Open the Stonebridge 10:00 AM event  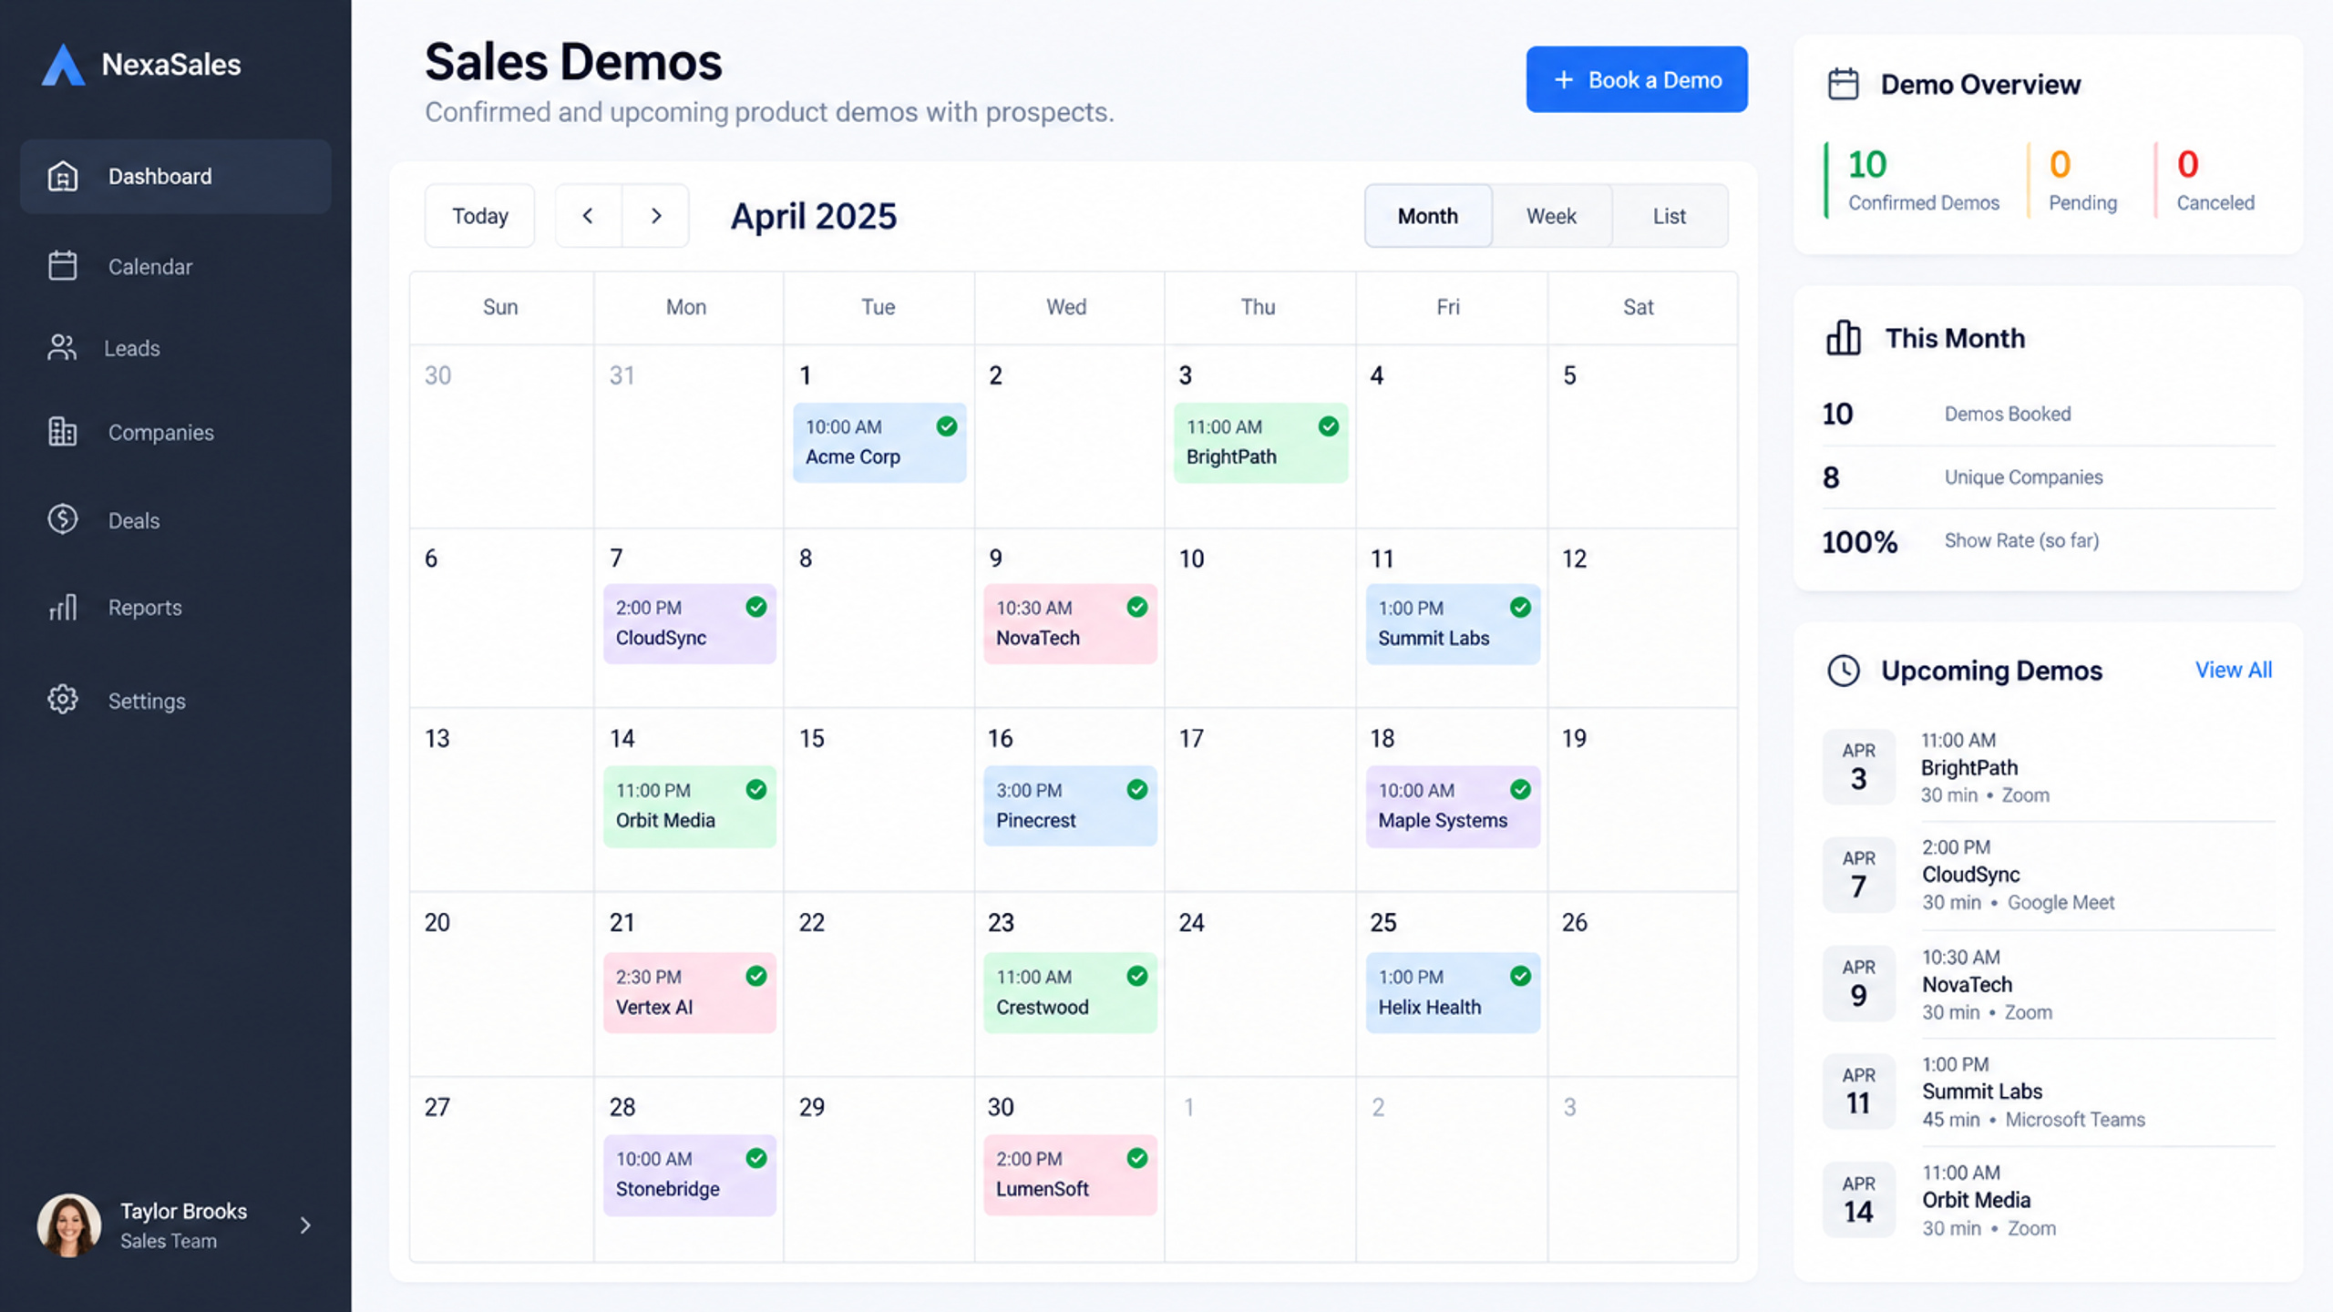click(690, 1174)
